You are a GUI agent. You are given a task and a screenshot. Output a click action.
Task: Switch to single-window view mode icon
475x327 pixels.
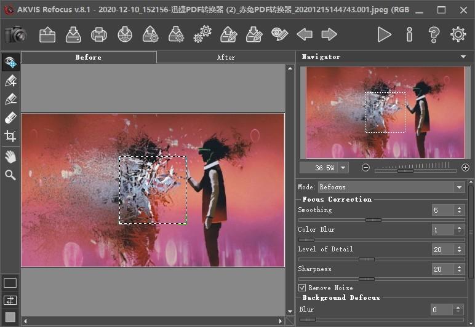(x=10, y=283)
